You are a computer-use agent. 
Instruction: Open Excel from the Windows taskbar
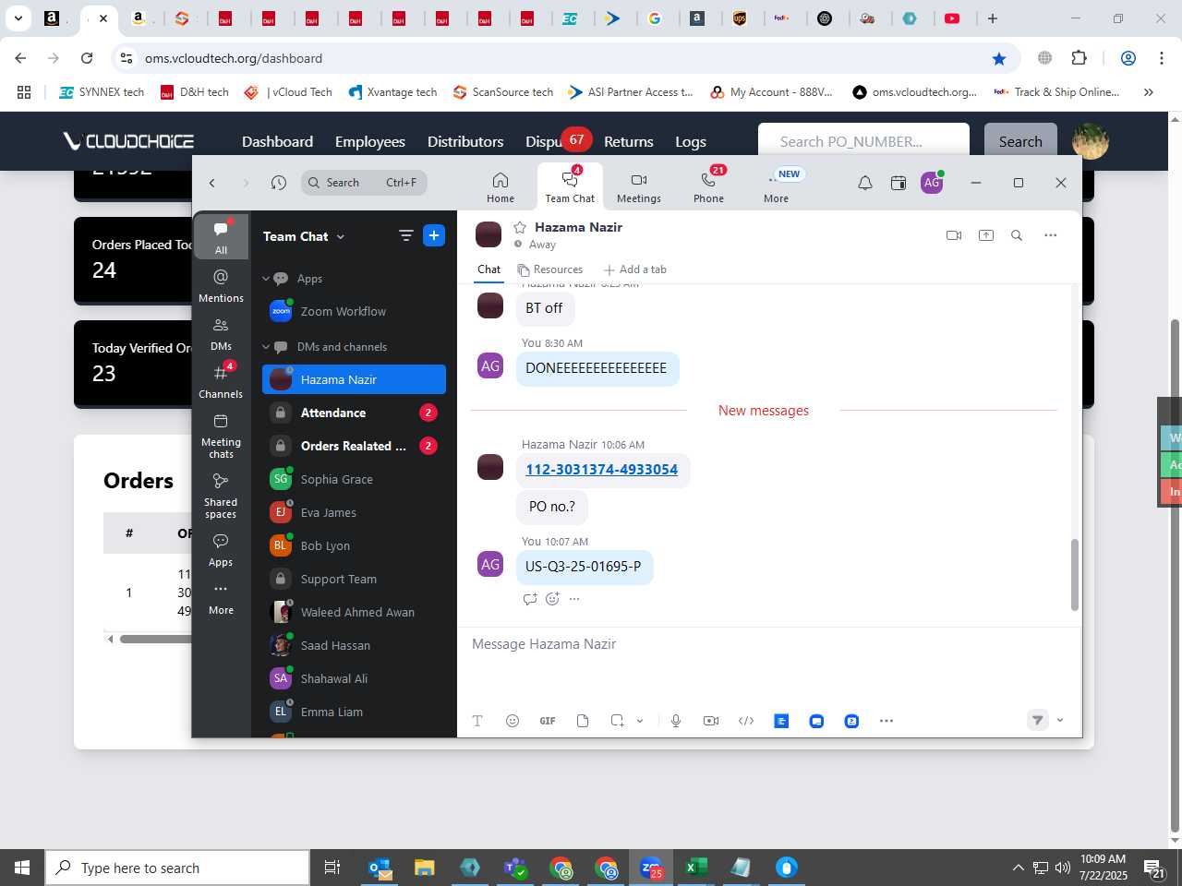click(x=695, y=868)
